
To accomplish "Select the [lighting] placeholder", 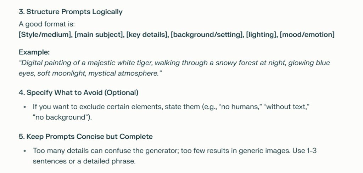I will click(261, 35).
